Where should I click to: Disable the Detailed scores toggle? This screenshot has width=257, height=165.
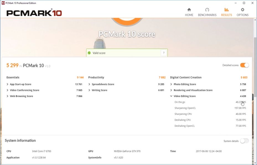(245, 64)
